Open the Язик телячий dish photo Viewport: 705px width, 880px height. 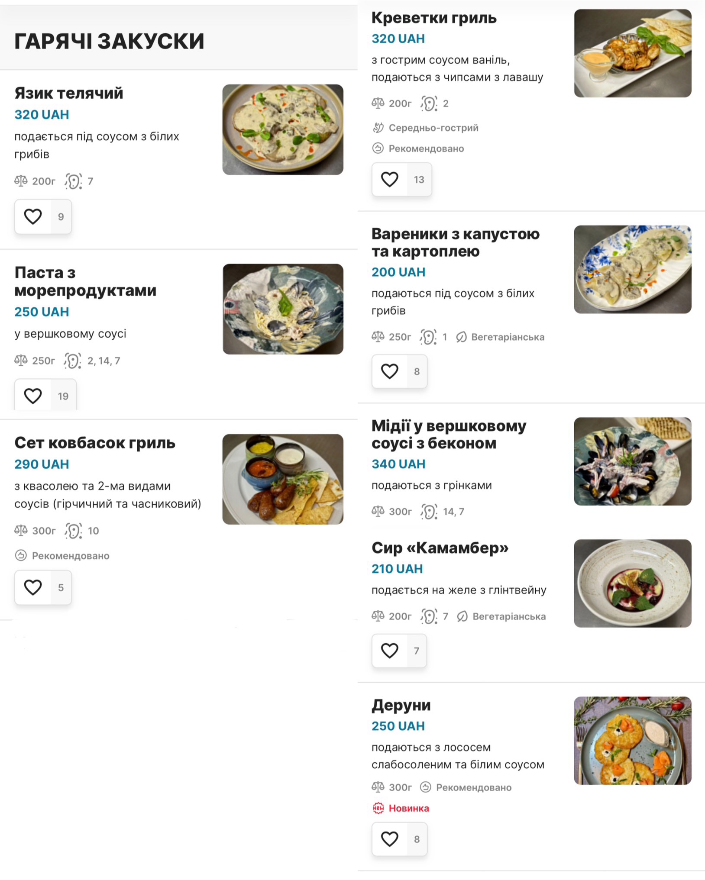283,129
